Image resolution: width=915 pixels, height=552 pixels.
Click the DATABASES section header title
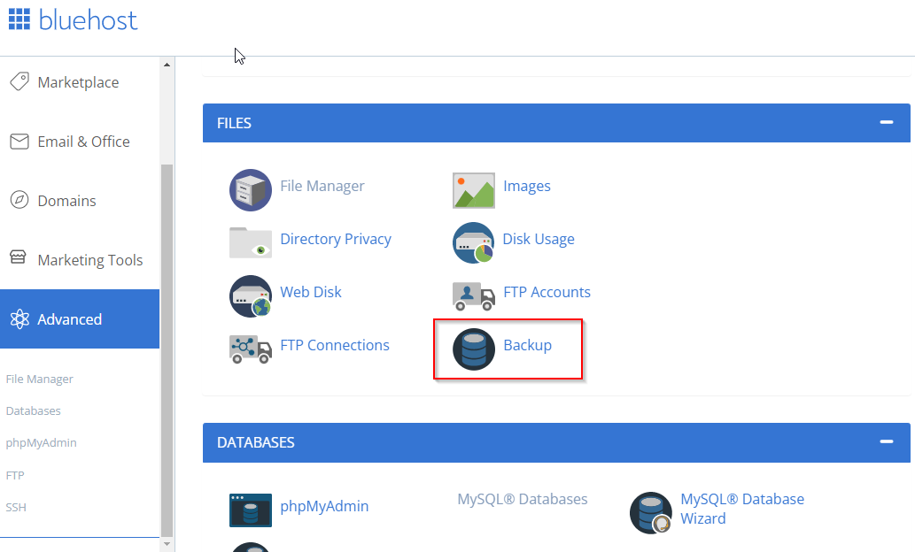click(x=256, y=442)
